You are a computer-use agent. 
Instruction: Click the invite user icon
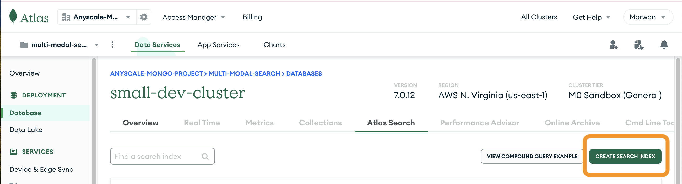[613, 45]
